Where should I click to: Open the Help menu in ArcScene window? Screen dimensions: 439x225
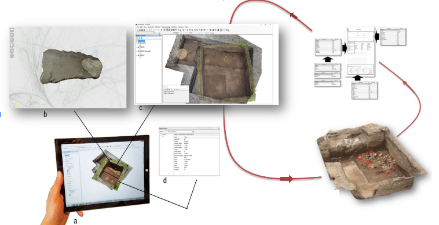[x=186, y=27]
